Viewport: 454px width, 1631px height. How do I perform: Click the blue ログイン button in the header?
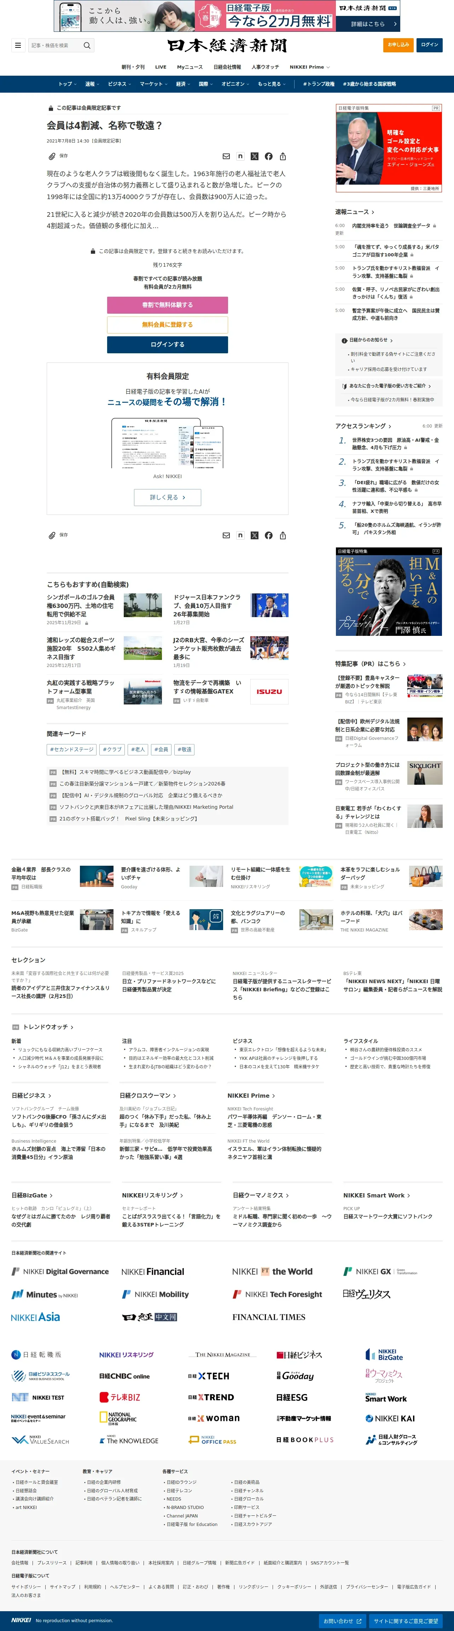(x=429, y=45)
